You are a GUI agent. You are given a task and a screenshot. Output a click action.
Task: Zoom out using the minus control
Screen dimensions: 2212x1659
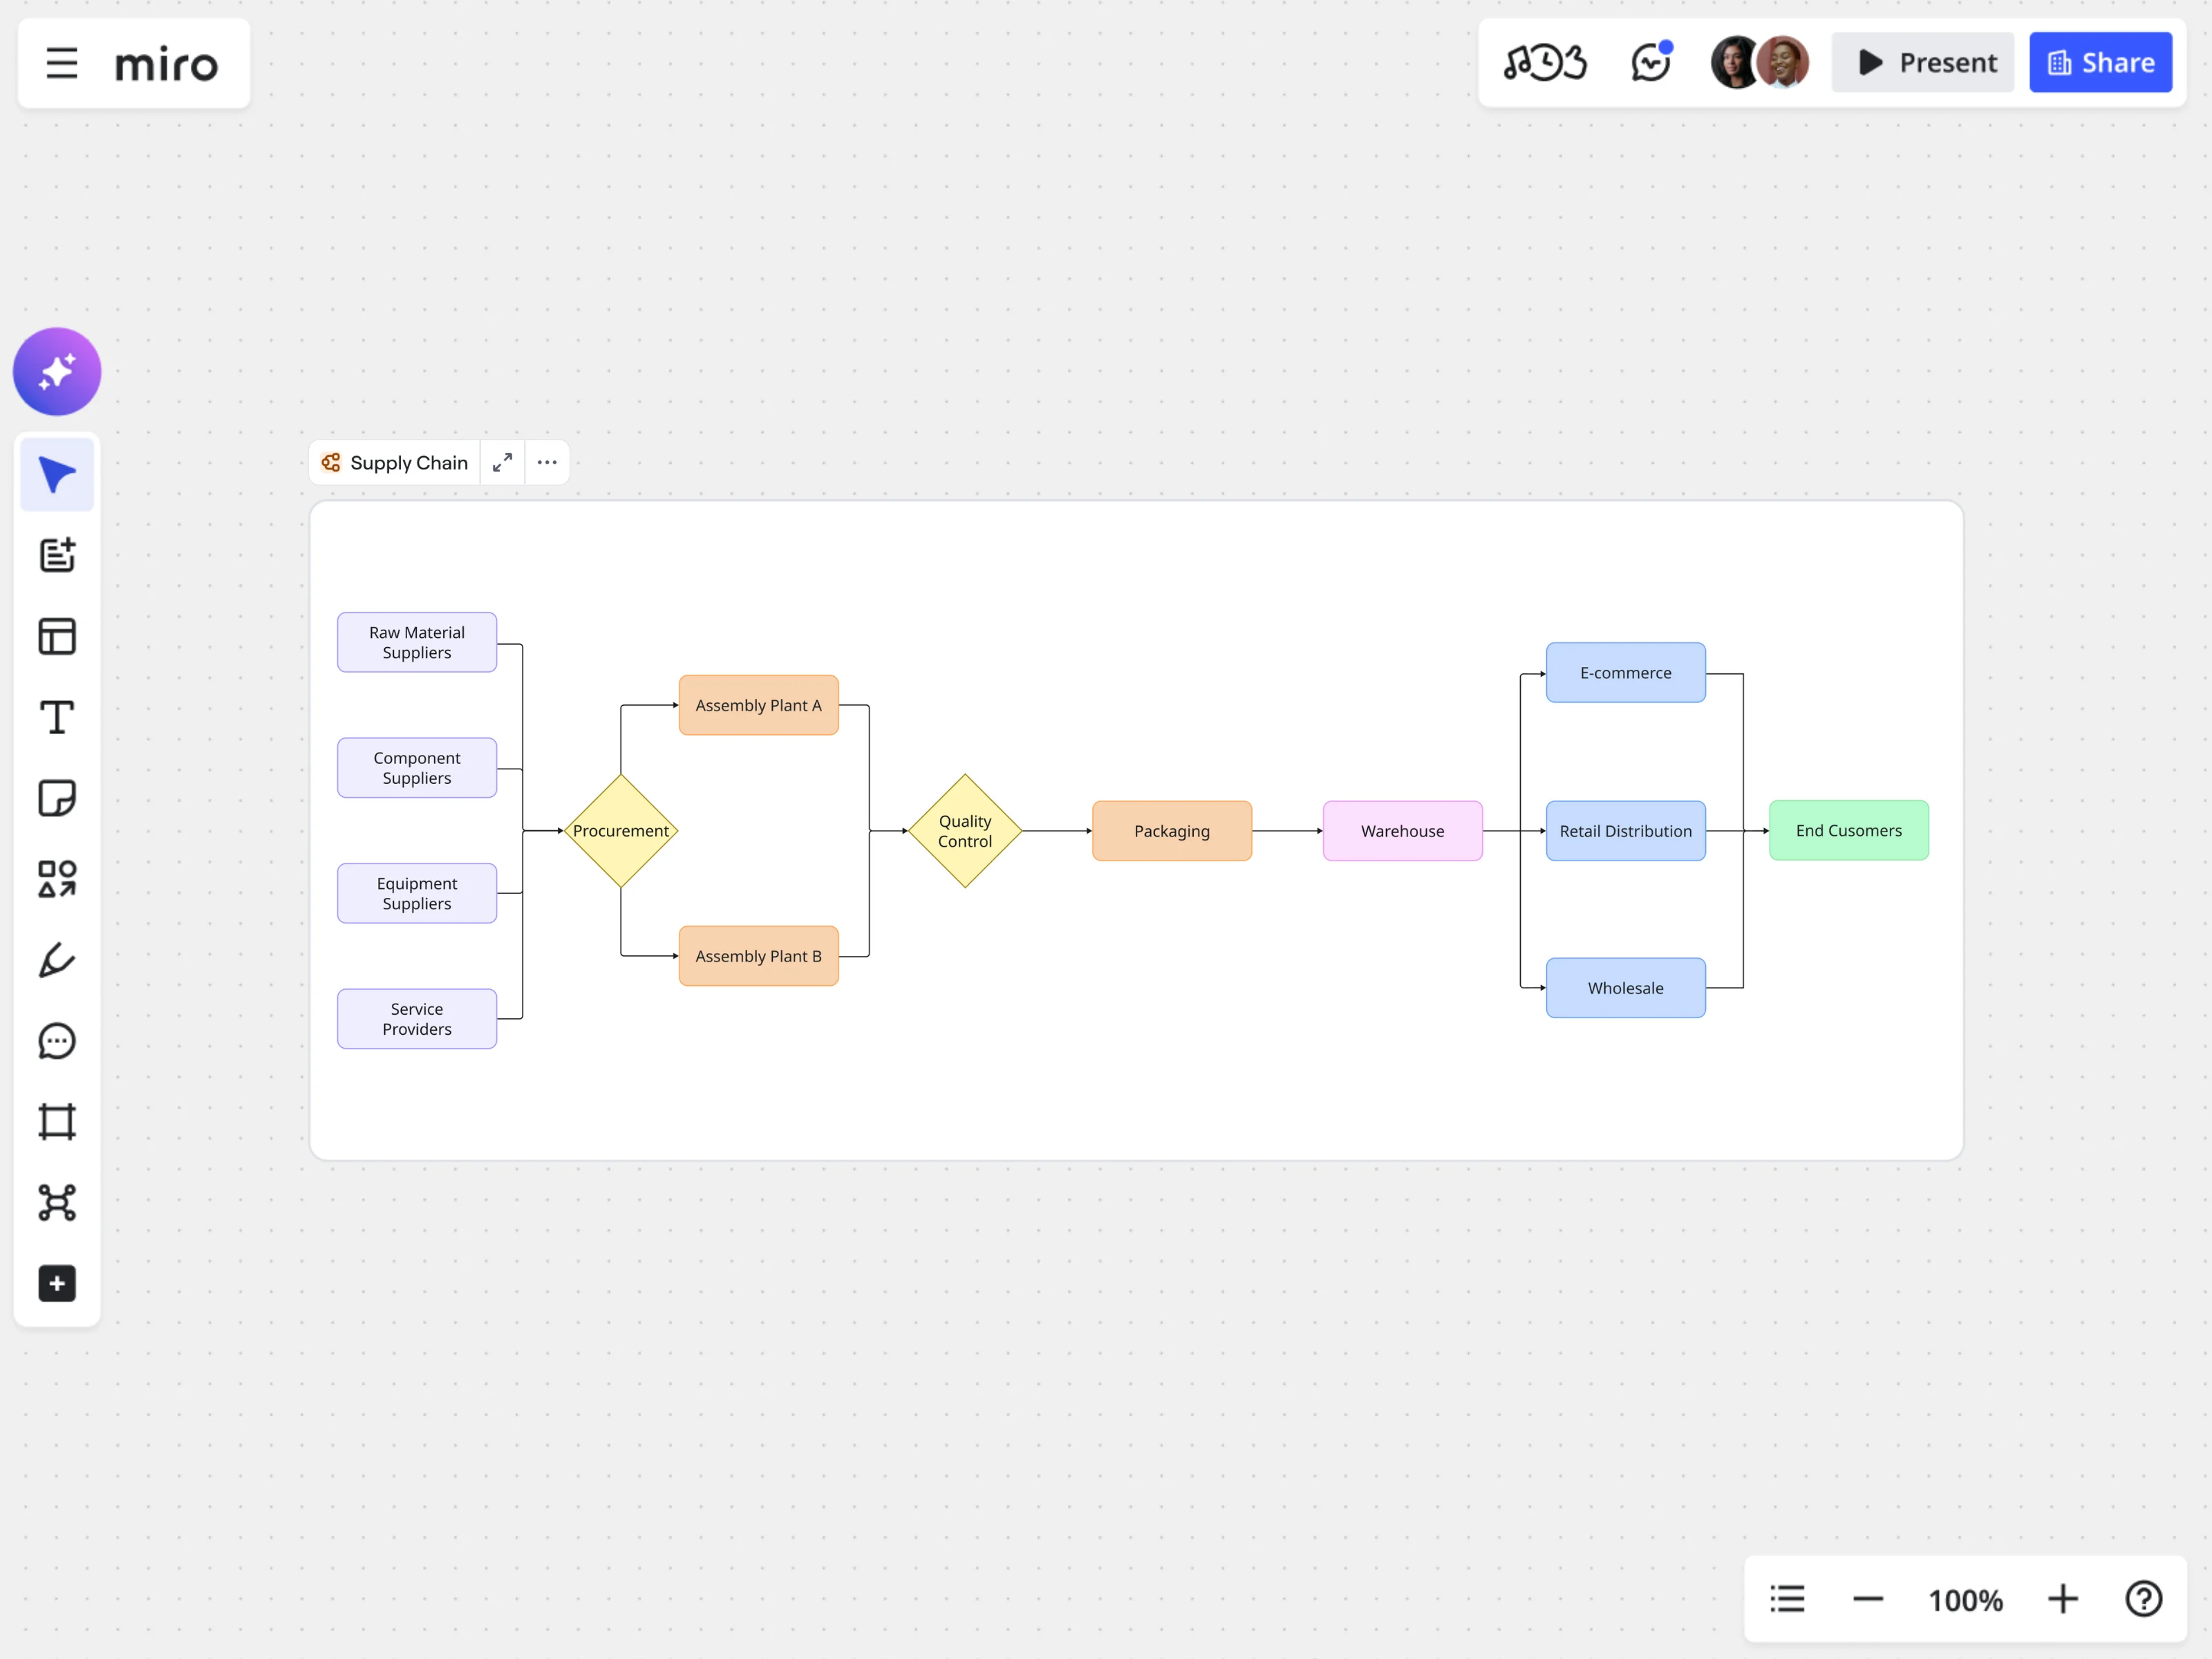pyautogui.click(x=1867, y=1598)
